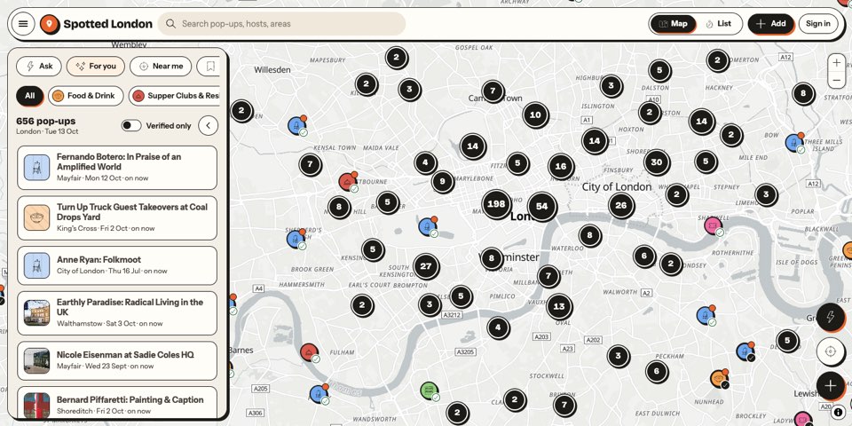Click the blue marker by the Thames near Barnes
This screenshot has height=426, width=852.
319,394
